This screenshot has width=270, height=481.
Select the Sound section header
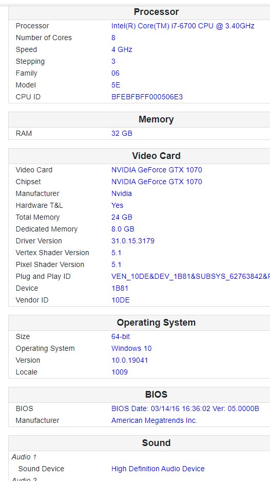pyautogui.click(x=156, y=443)
